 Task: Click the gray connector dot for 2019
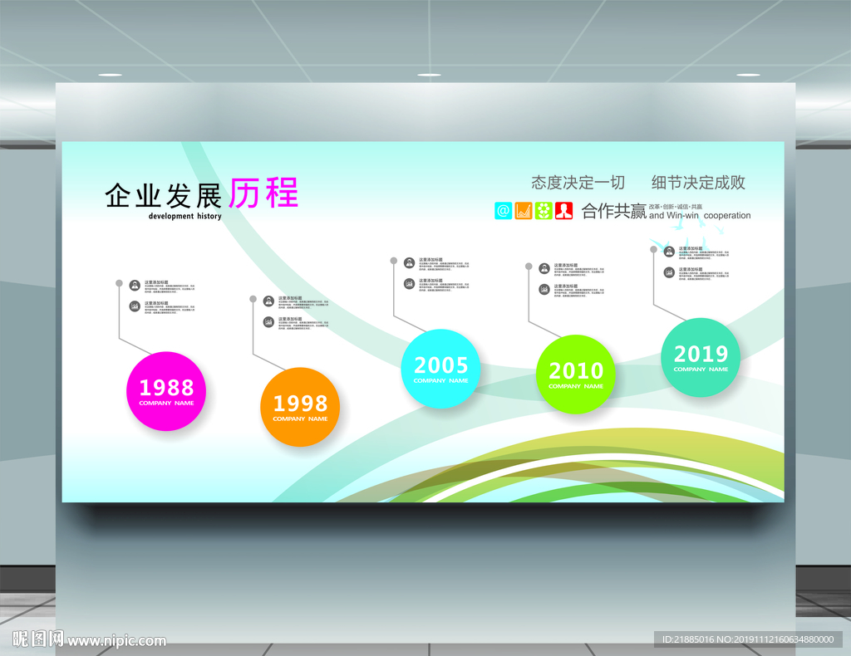[x=653, y=249]
